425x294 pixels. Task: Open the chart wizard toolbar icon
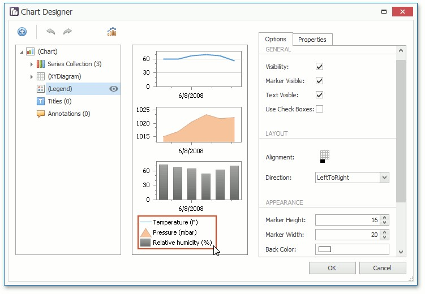click(112, 32)
